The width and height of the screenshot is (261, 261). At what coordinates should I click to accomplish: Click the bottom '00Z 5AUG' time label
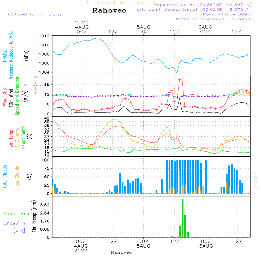tap(144, 244)
